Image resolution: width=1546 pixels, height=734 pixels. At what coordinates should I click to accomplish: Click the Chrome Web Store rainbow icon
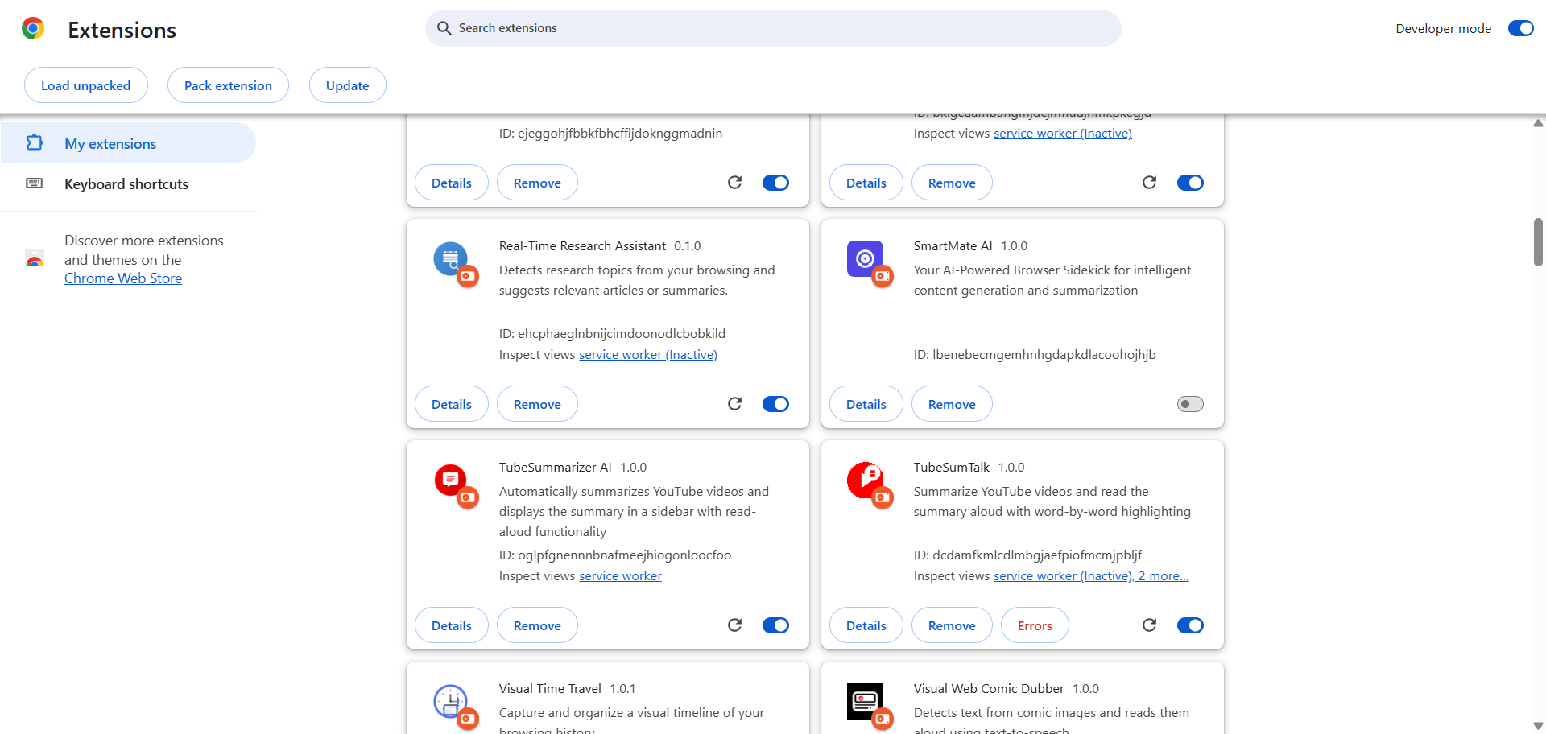[35, 259]
